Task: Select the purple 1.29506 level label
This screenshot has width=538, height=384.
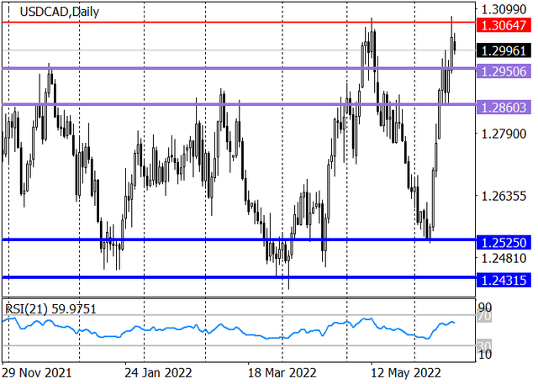Action: pyautogui.click(x=504, y=71)
